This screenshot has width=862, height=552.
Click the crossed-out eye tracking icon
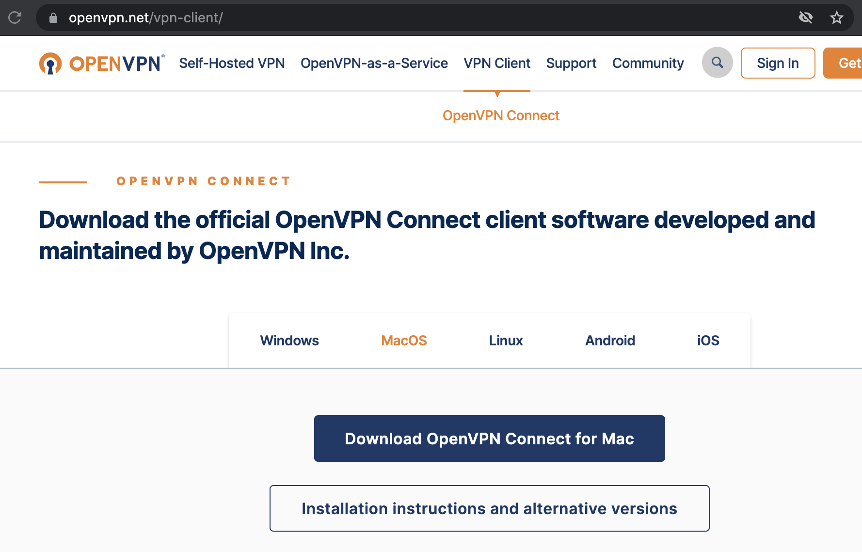tap(805, 18)
